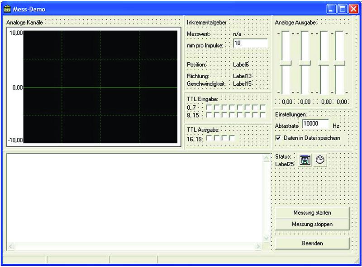Click third analog output slider thumb

coord(324,63)
